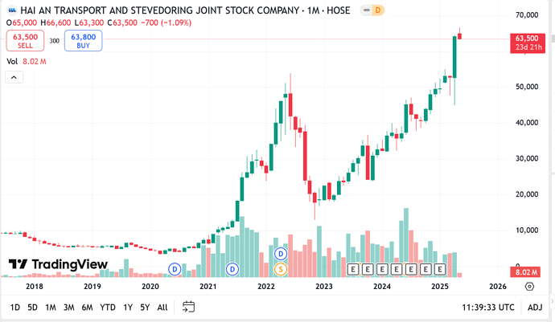Click the 63,500 SELL button
Screen dimensions: 555x322
coord(25,41)
